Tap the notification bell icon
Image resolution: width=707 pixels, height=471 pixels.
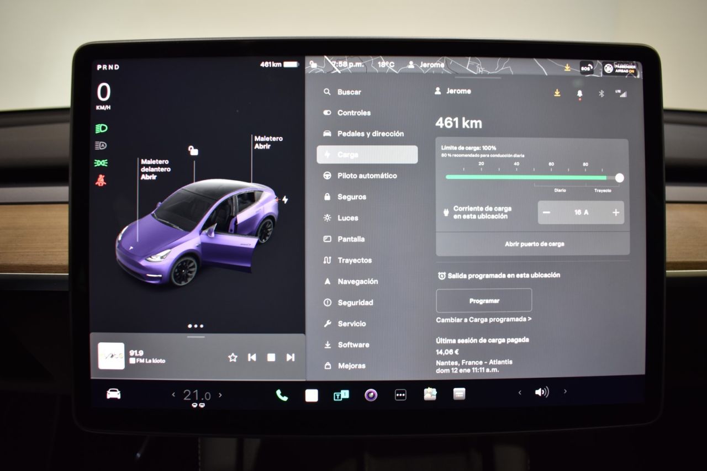579,94
